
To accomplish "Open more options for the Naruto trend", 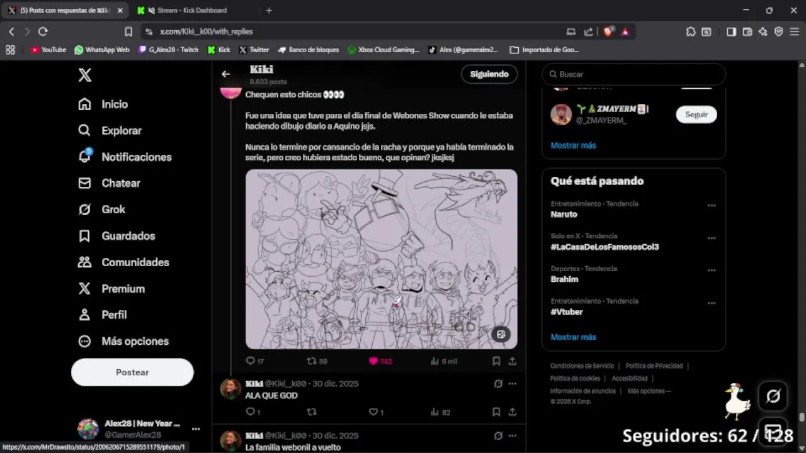I will [x=712, y=206].
